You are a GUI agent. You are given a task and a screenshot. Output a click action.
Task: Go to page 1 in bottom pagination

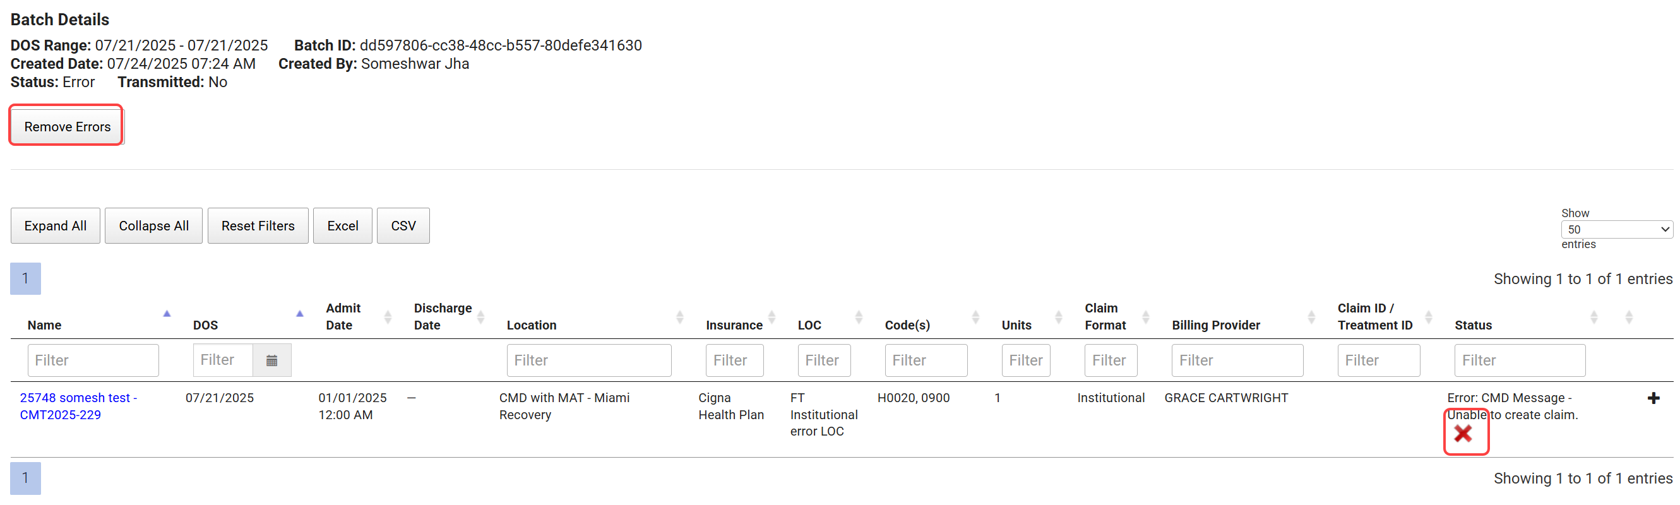pyautogui.click(x=25, y=478)
